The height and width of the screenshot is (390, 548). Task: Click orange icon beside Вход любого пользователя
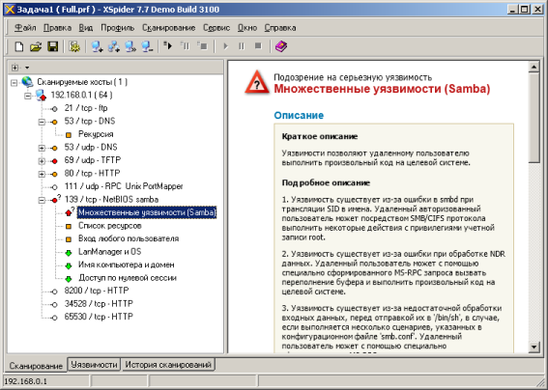pos(69,239)
